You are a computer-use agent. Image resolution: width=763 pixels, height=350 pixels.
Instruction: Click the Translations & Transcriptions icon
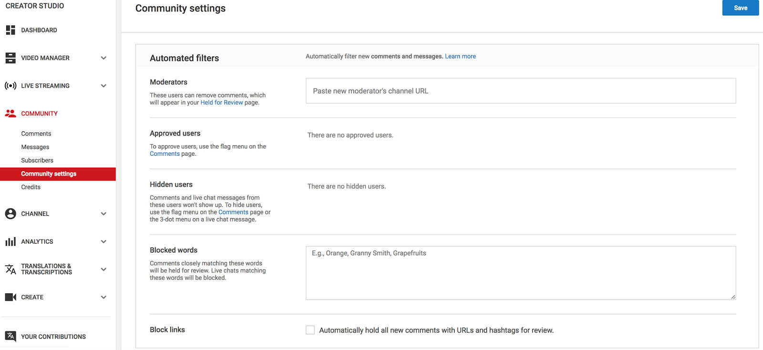point(10,269)
